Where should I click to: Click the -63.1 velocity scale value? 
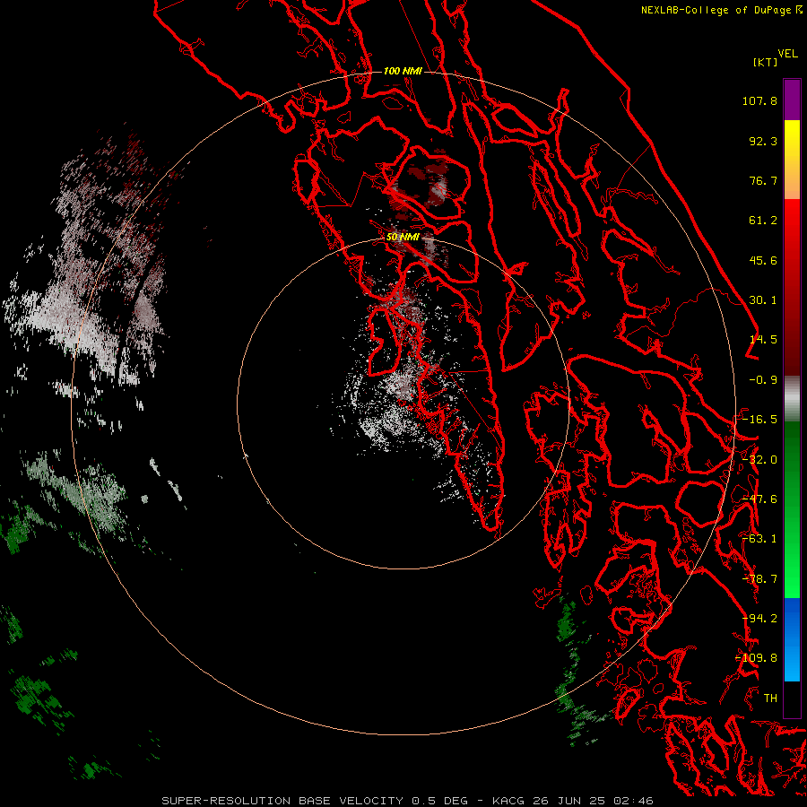(759, 539)
